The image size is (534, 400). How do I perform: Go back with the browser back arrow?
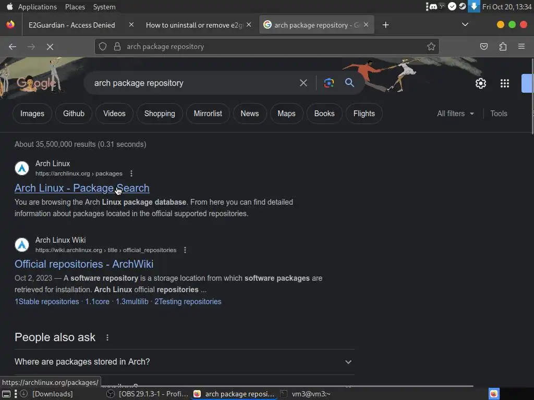13,46
